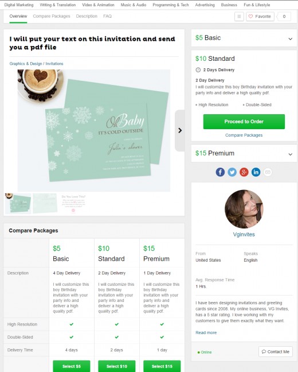298x372 pixels.
Task: Share gig by email envelope icon
Action: click(268, 172)
